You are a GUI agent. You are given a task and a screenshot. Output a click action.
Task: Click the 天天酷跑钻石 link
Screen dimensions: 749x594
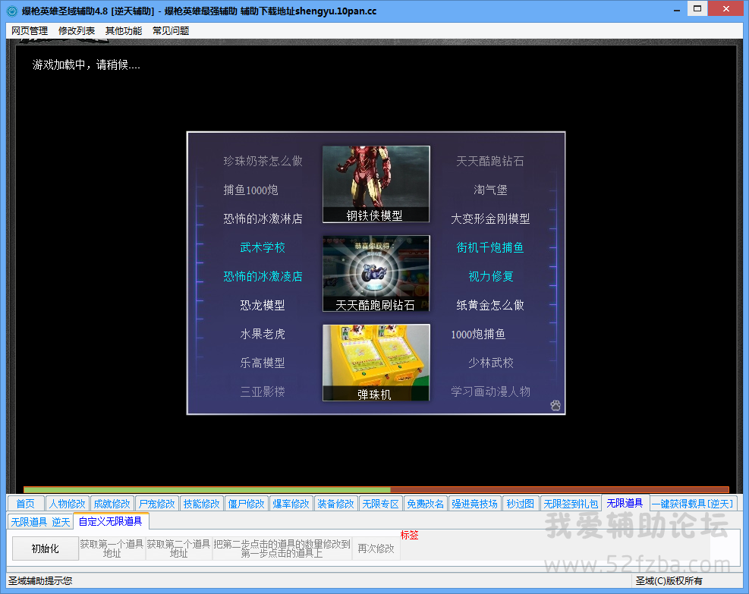pyautogui.click(x=490, y=161)
